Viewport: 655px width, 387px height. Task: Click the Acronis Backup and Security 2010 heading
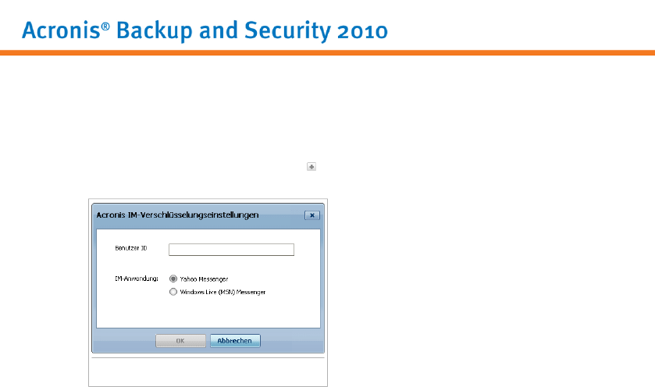[x=205, y=31]
